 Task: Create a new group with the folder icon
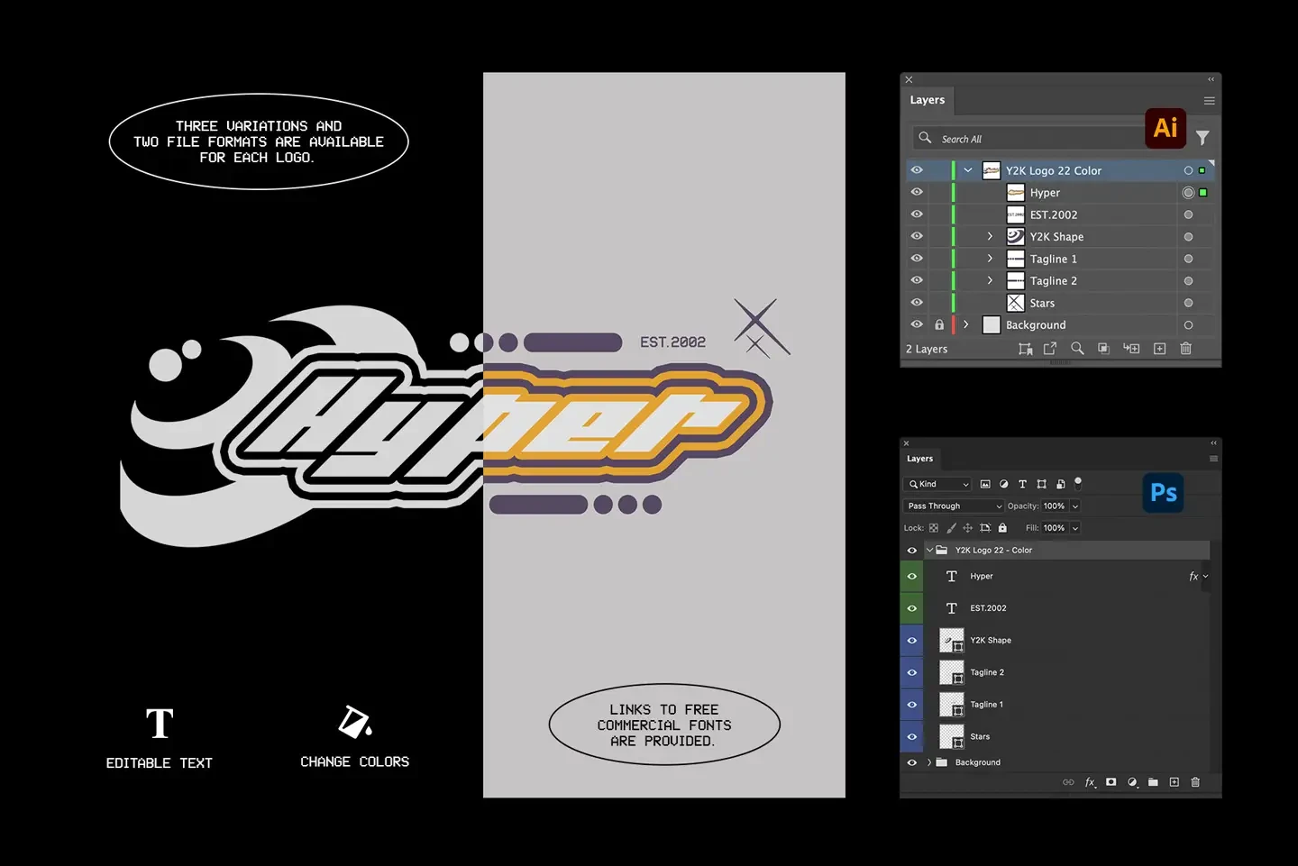1153,782
